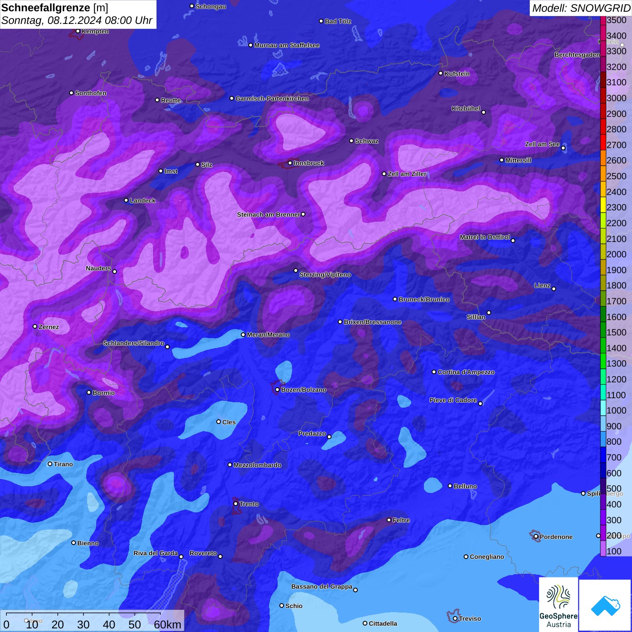This screenshot has height=632, width=632.
Task: Click the Zell am See location dot
Action: click(563, 148)
